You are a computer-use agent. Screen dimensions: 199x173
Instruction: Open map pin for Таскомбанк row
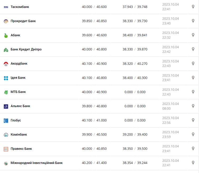pos(193,7)
